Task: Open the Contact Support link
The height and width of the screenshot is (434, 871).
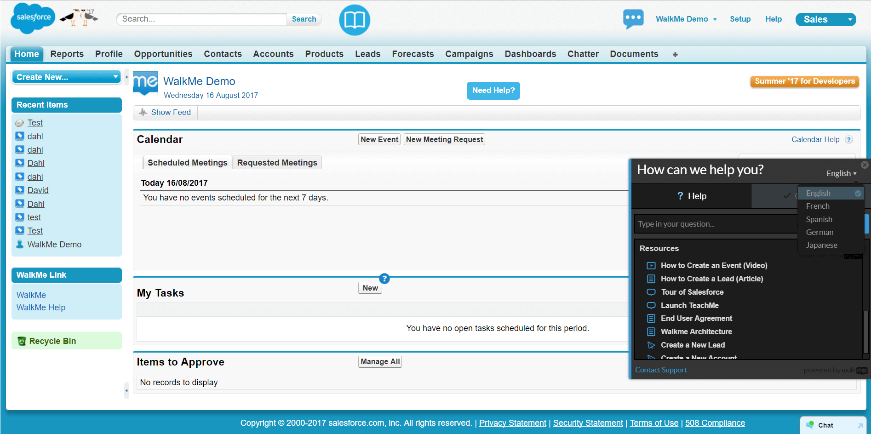Action: tap(661, 370)
